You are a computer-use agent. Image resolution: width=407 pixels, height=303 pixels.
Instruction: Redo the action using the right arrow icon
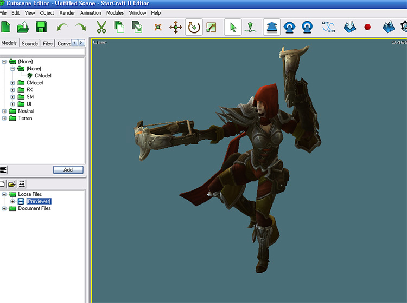pyautogui.click(x=80, y=27)
